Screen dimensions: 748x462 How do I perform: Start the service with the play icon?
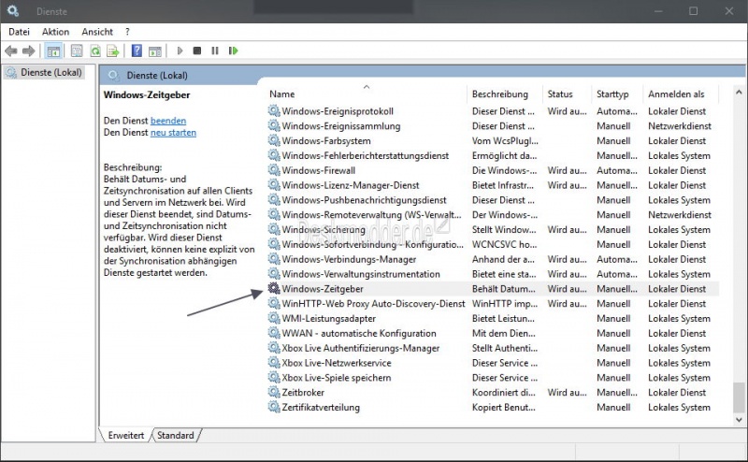(178, 51)
